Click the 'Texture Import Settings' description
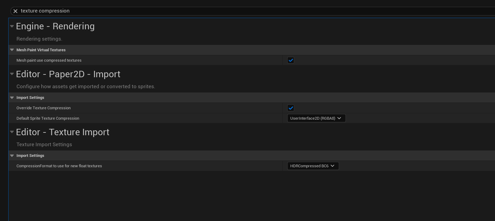 pos(44,144)
